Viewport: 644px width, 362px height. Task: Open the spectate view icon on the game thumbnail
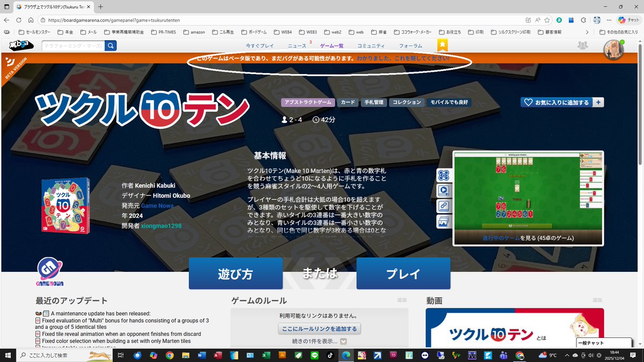[x=444, y=175]
